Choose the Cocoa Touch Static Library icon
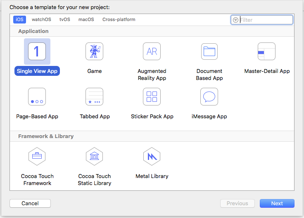The width and height of the screenshot is (304, 218). point(94,157)
